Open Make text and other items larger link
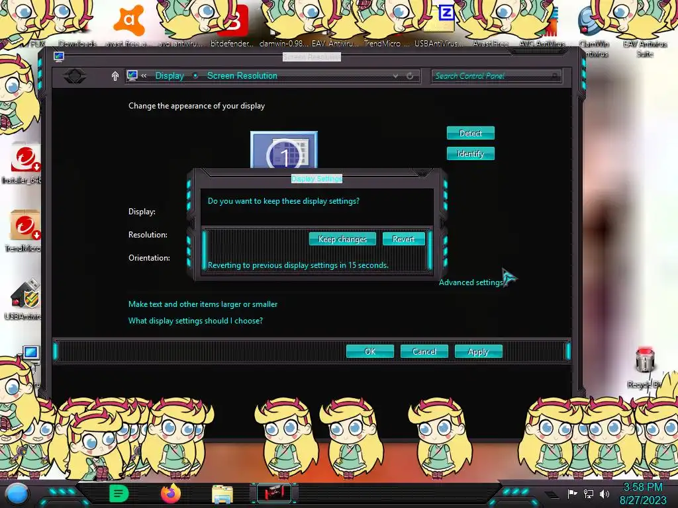The image size is (678, 508). [x=203, y=304]
